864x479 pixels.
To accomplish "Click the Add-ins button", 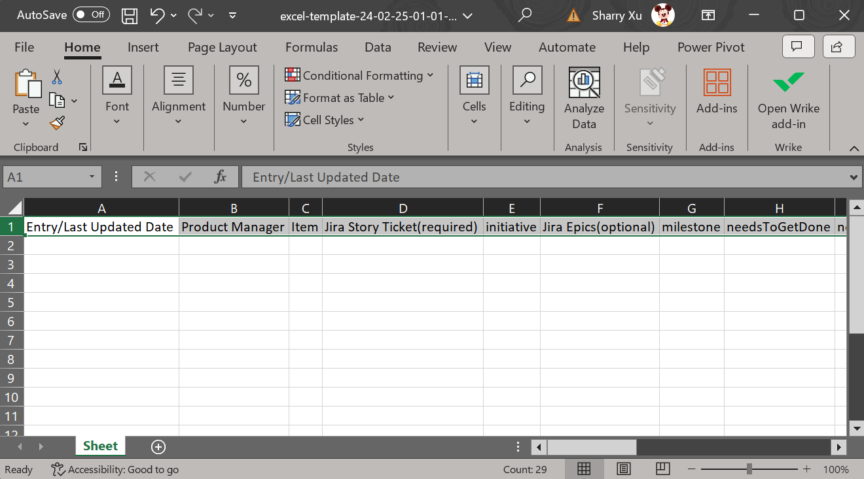I will tap(717, 91).
